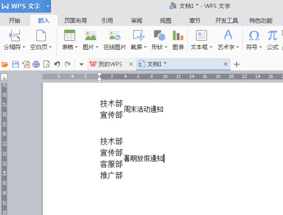Expand the 形状 dropdown arrow
This screenshot has height=215, width=283.
click(x=166, y=47)
